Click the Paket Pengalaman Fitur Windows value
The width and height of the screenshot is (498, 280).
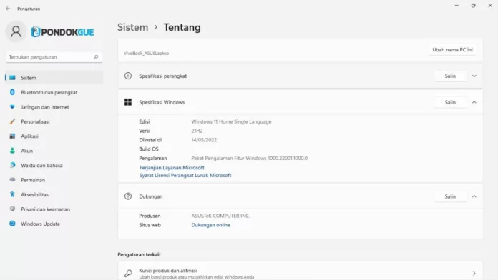[x=249, y=158]
